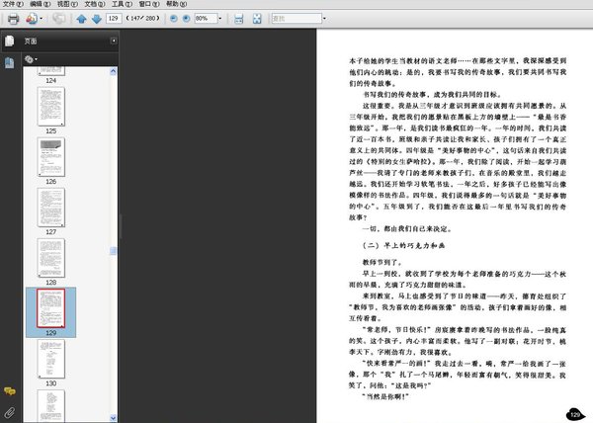Click the fit full page icon
The height and width of the screenshot is (423, 593).
click(257, 19)
